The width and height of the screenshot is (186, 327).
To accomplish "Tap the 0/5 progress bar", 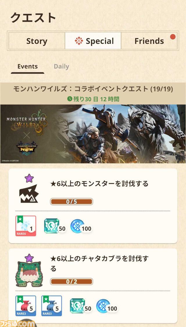I will [x=71, y=201].
